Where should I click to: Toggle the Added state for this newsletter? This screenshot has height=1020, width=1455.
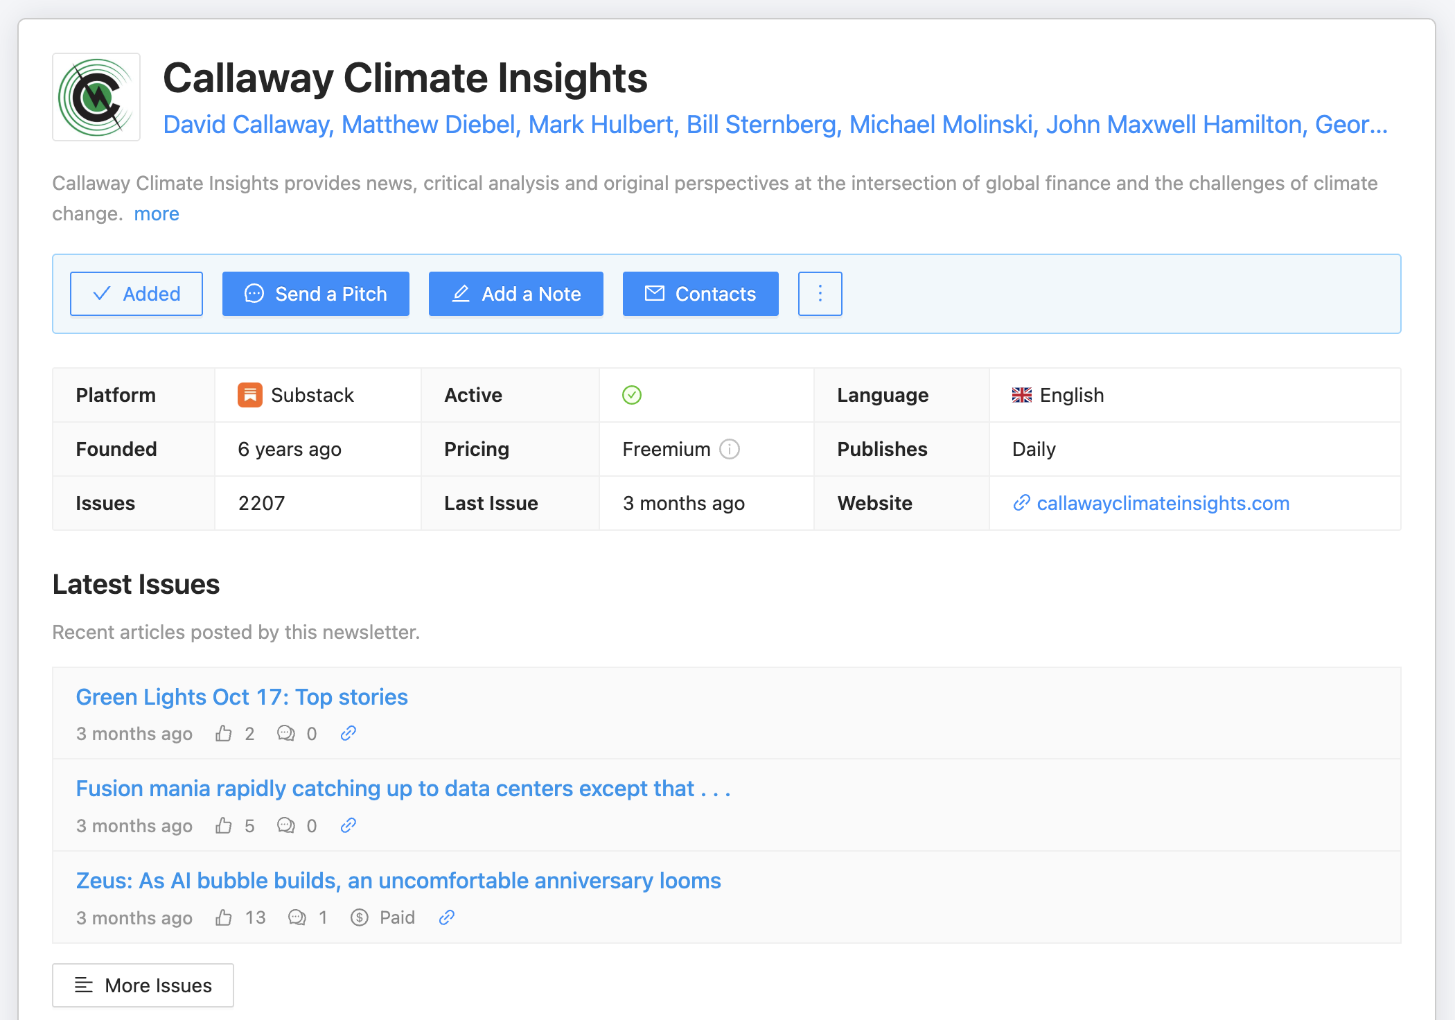pos(136,293)
